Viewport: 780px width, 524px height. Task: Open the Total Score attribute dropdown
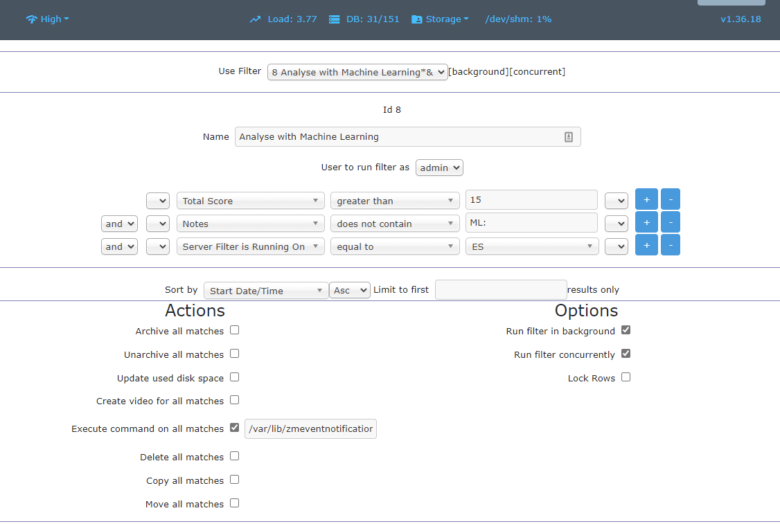[x=251, y=201]
